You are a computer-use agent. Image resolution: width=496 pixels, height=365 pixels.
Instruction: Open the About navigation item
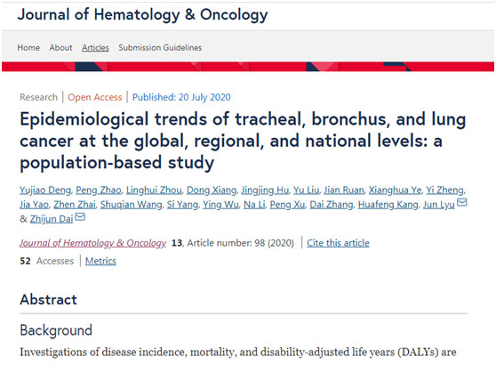[x=60, y=47]
